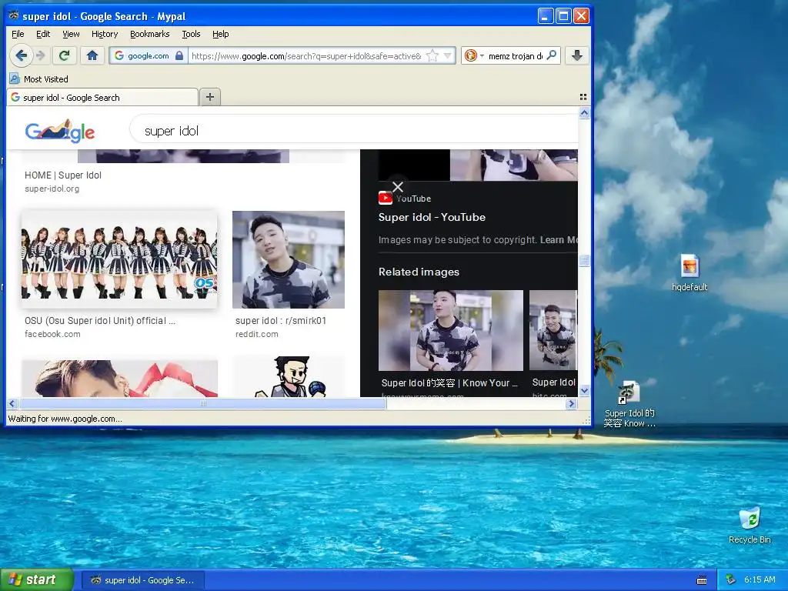Click the super idol search input field

coord(354,131)
